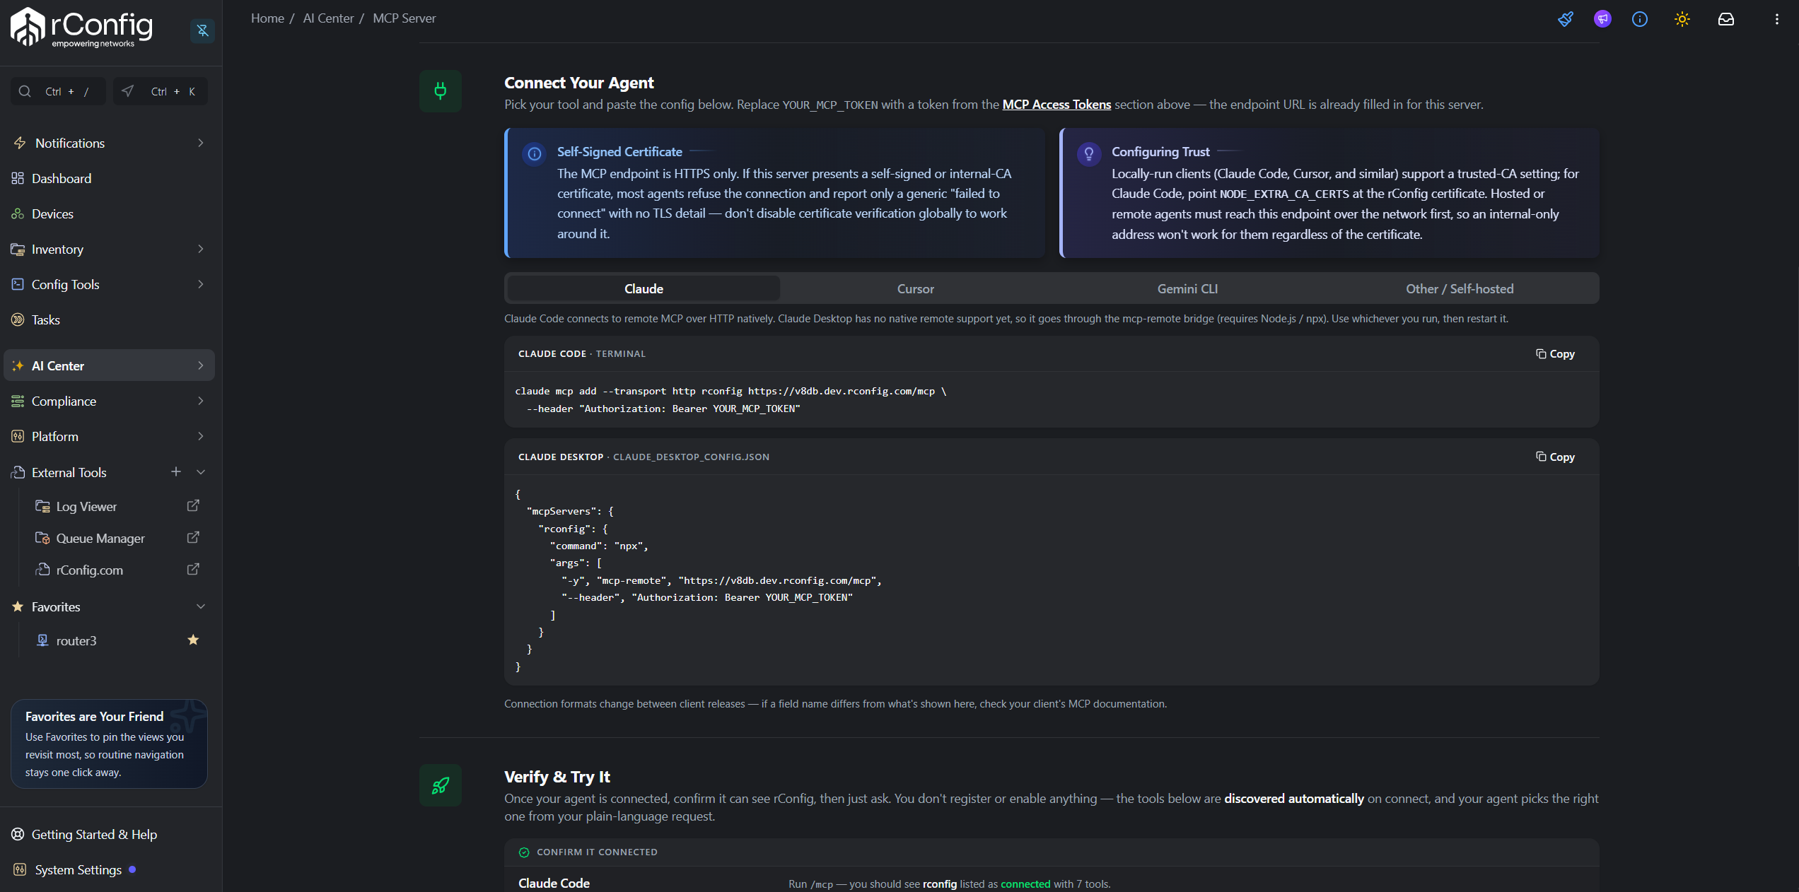
Task: Click the info circle icon in the top bar
Action: click(x=1640, y=19)
